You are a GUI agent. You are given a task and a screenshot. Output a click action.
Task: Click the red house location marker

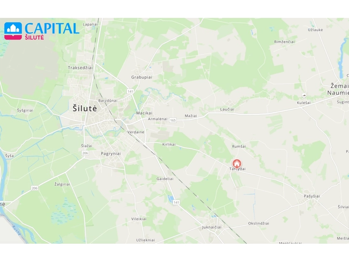click(237, 164)
